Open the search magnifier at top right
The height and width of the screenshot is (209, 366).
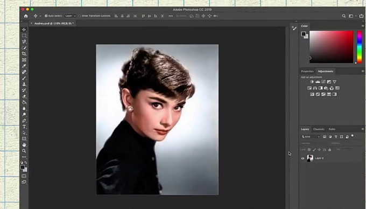tap(344, 16)
